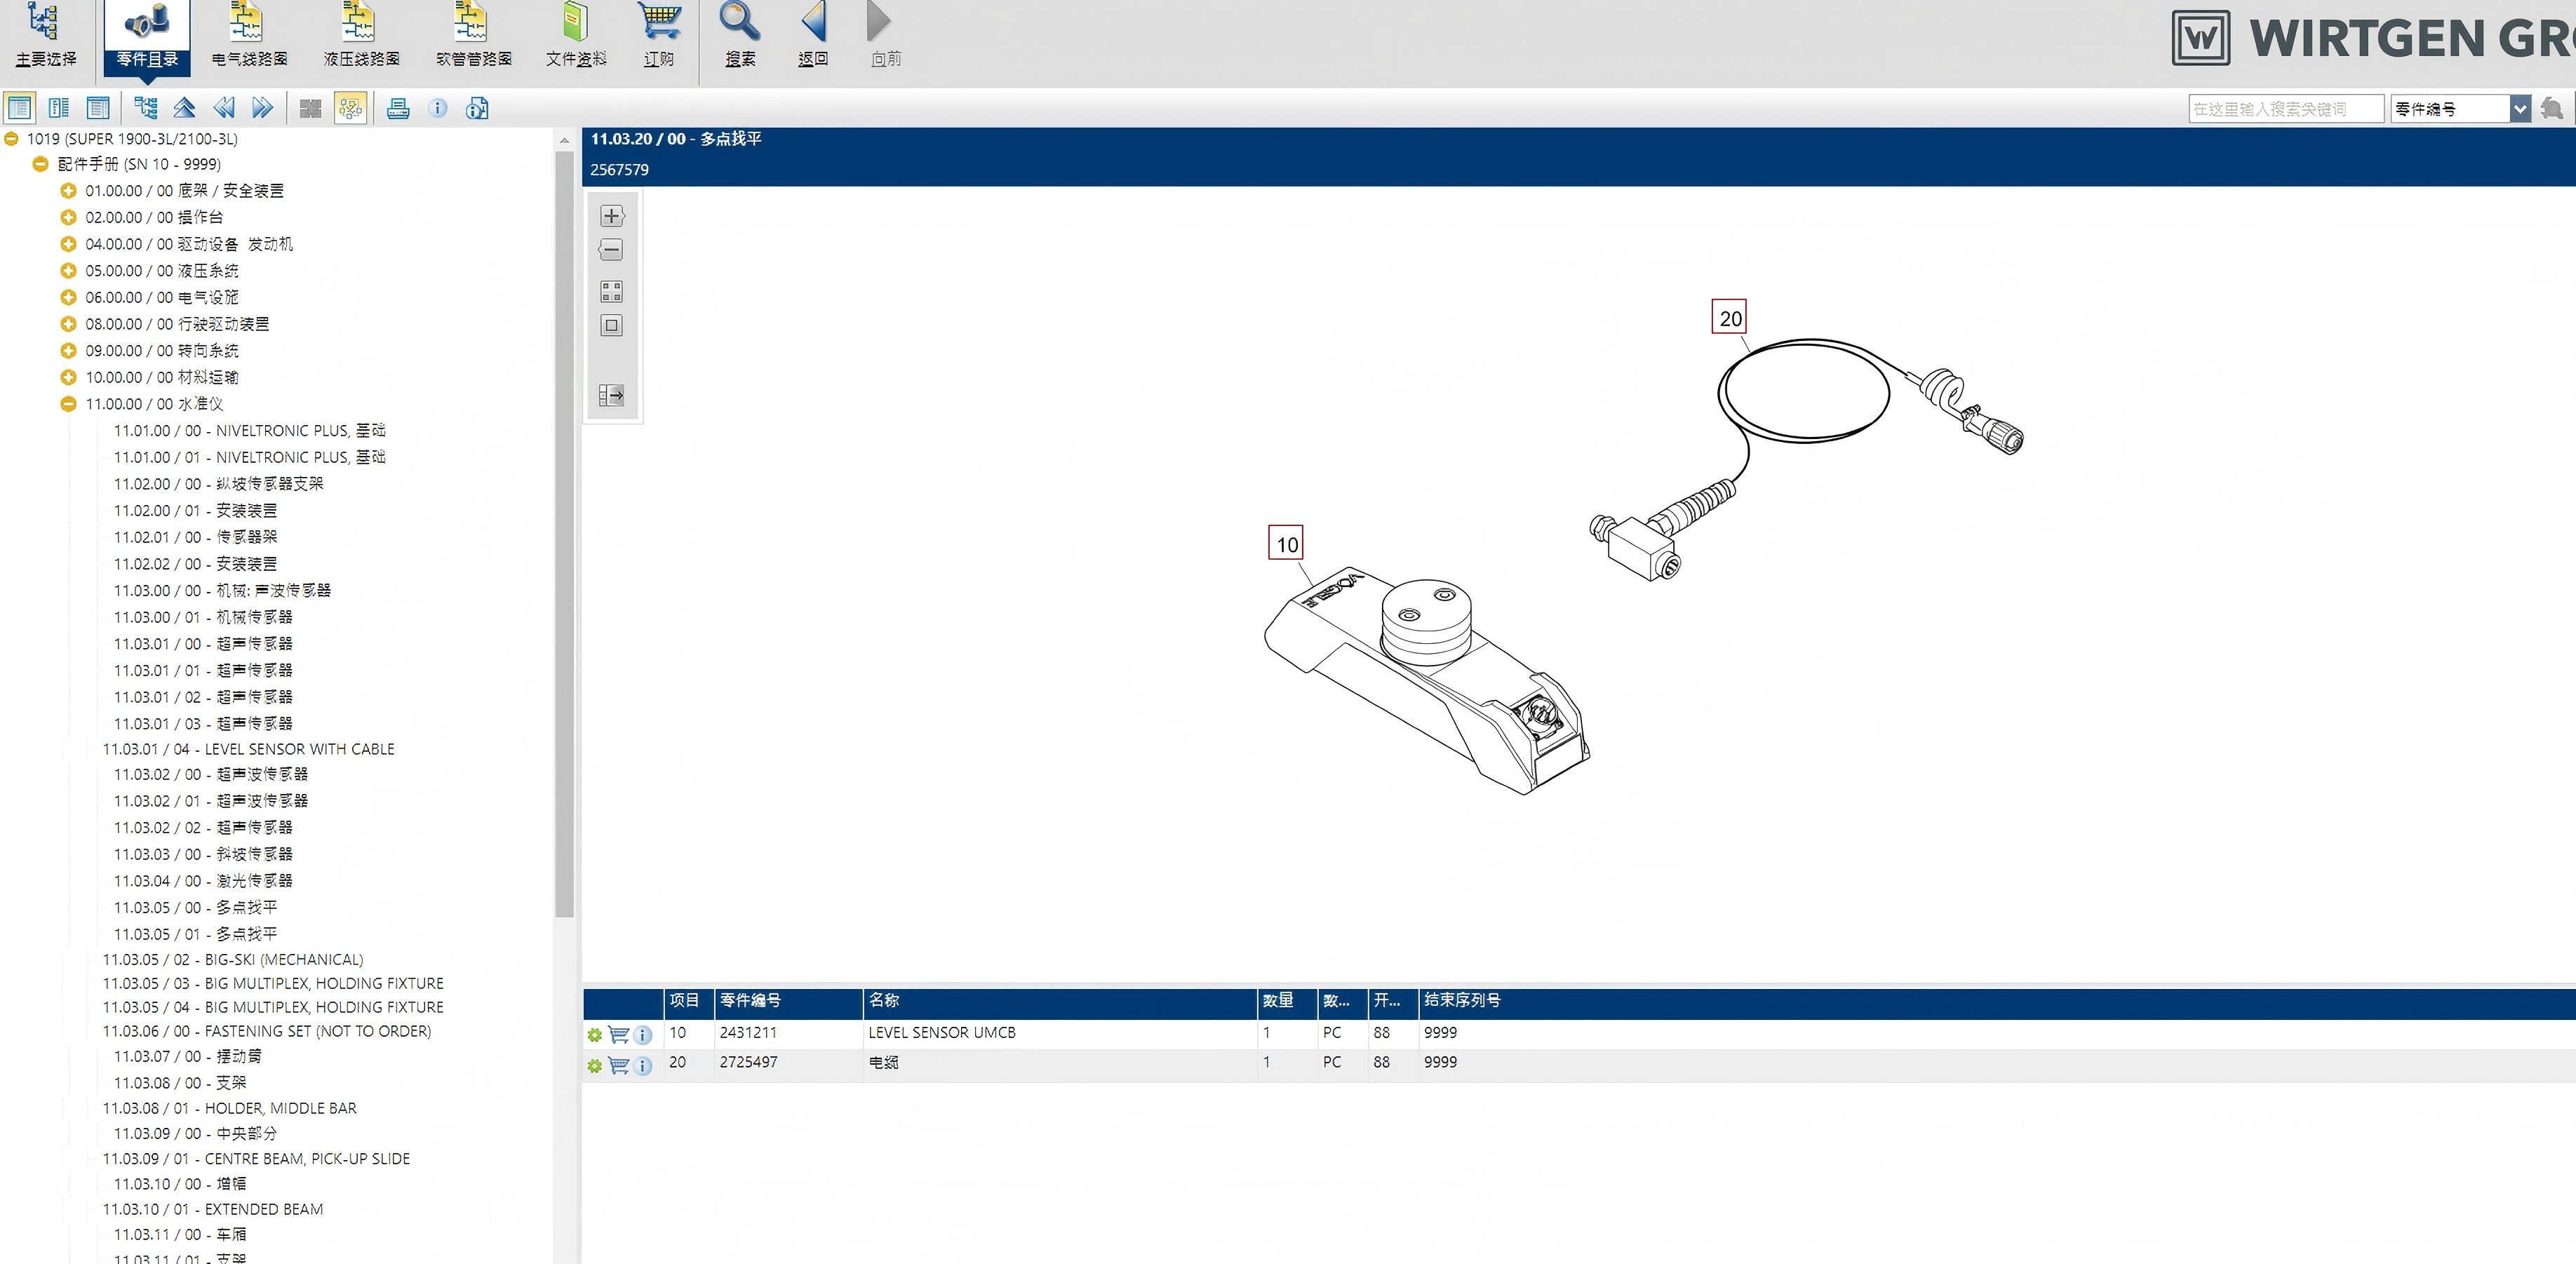
Task: Open 11.03.05 / 02 - BIG-SKI (MECHANICAL)
Action: pos(233,959)
